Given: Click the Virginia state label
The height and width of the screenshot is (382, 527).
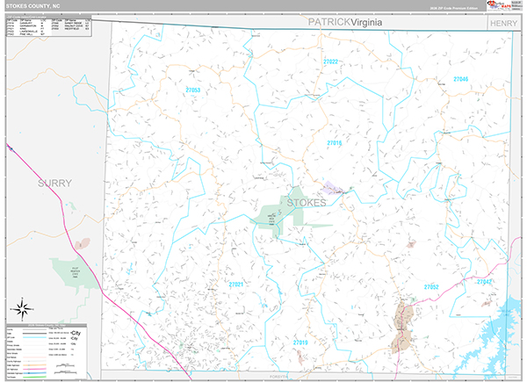Looking at the screenshot, I should 366,22.
